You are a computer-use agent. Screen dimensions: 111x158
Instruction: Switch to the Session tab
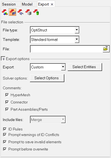point(9,4)
